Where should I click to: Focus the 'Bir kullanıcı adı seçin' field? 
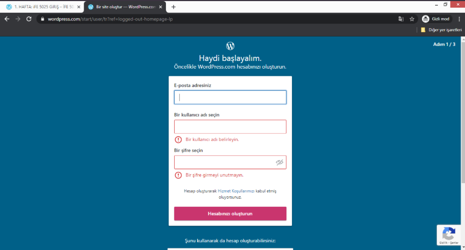tap(230, 127)
